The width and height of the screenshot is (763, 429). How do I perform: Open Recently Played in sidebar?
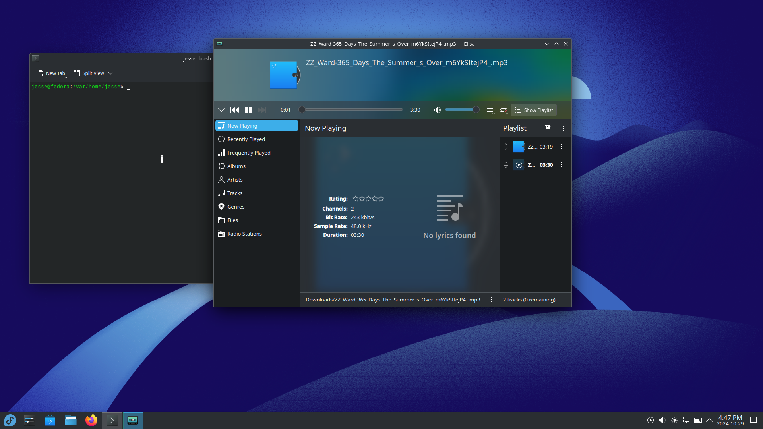(x=257, y=139)
